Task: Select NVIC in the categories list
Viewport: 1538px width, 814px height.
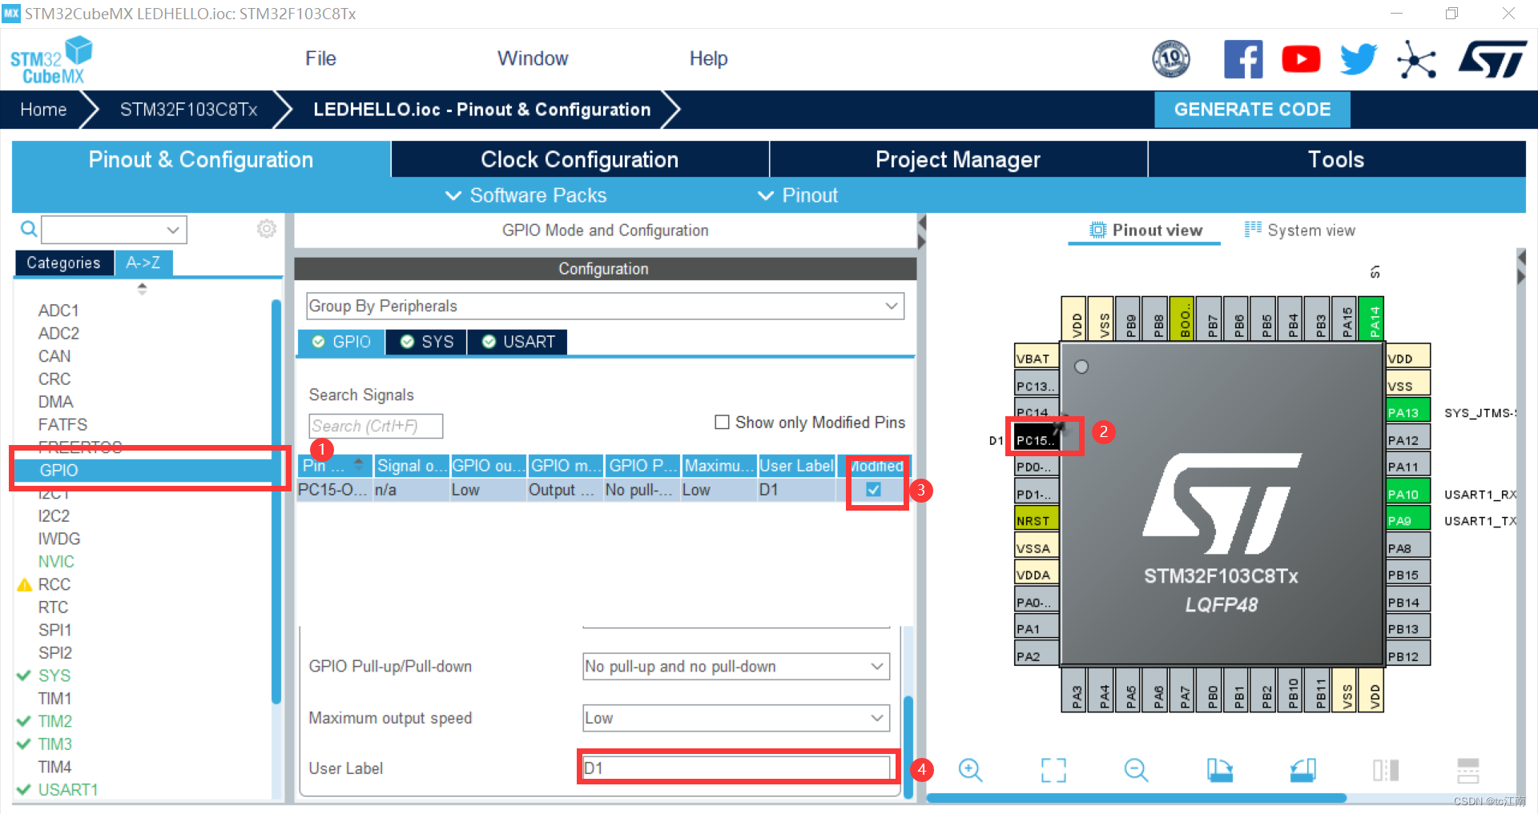Action: tap(56, 562)
